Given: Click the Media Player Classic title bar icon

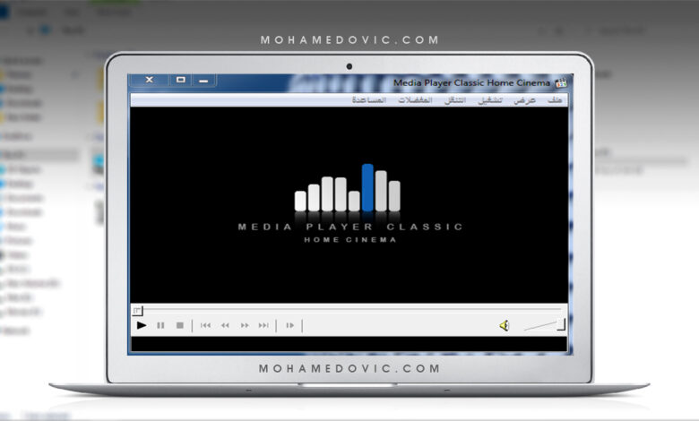Looking at the screenshot, I should click(560, 83).
